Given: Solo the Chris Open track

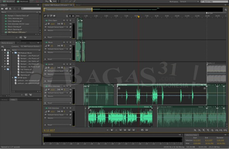Looking at the screenshot, I should click(x=67, y=21).
